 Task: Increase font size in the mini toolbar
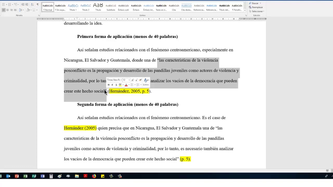click(x=133, y=80)
